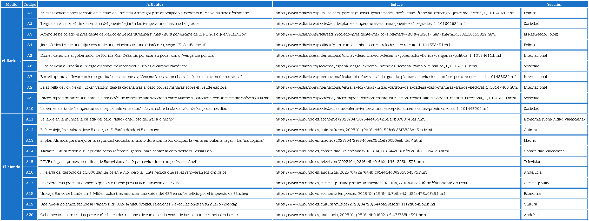This screenshot has height=221, width=589.
Task: Open the elmundo.es television article link
Action: tap(350, 162)
